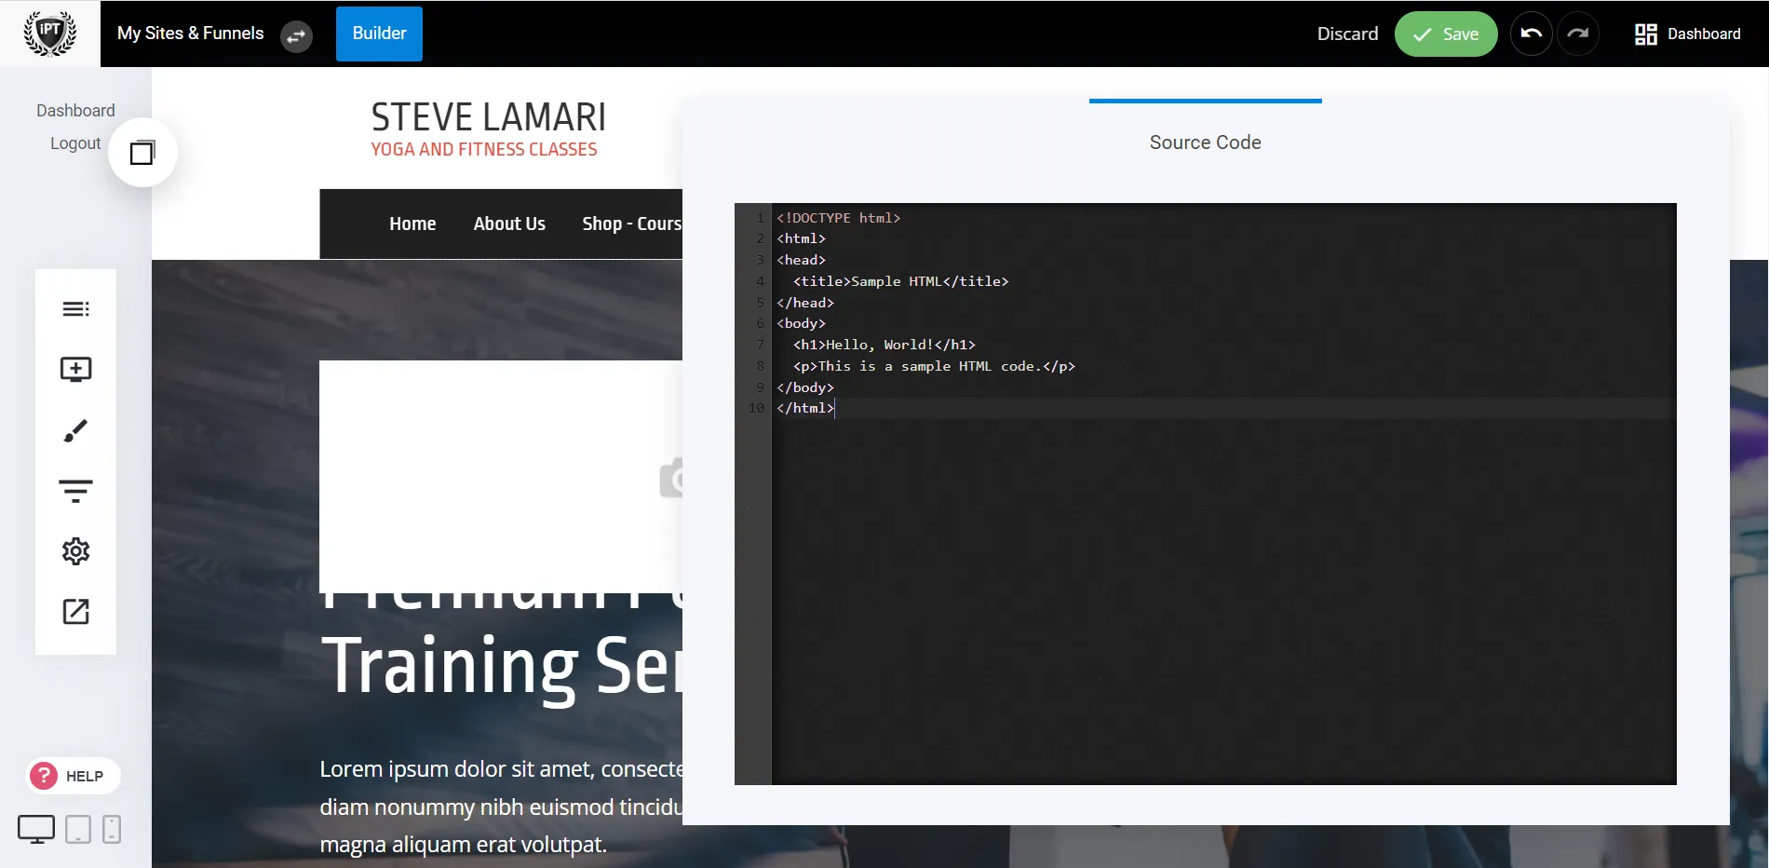Click the redo arrow icon
1769x868 pixels.
[x=1579, y=34]
